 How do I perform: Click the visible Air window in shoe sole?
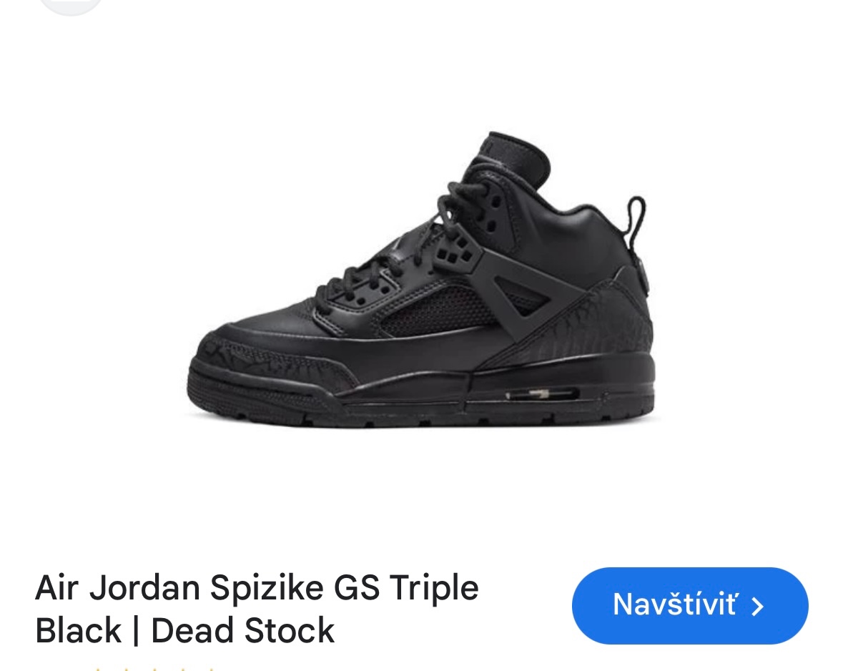542,394
